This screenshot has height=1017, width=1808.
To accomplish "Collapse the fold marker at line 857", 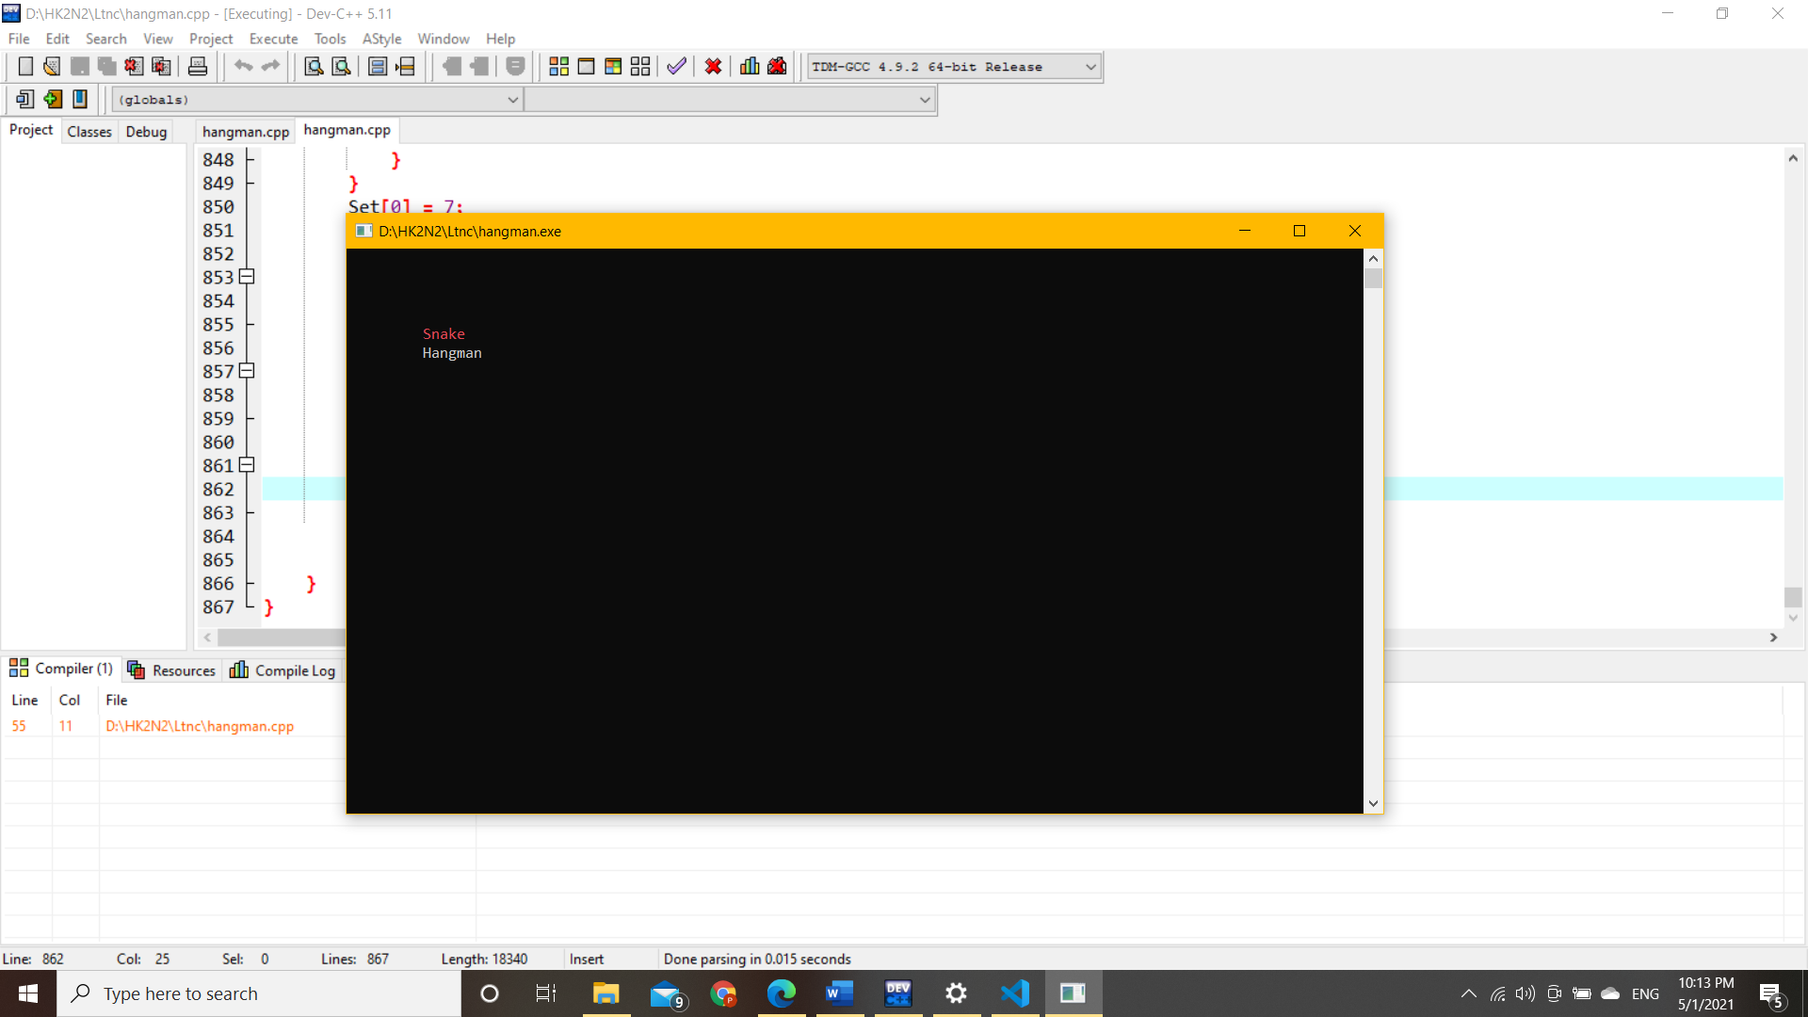I will click(247, 371).
